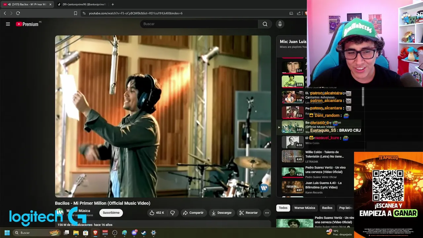Click the search magnifier button on YouTube

[x=265, y=24]
